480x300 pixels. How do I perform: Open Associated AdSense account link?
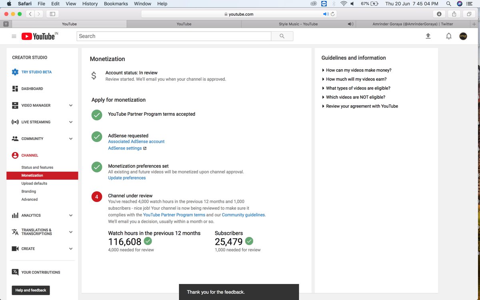[136, 142]
